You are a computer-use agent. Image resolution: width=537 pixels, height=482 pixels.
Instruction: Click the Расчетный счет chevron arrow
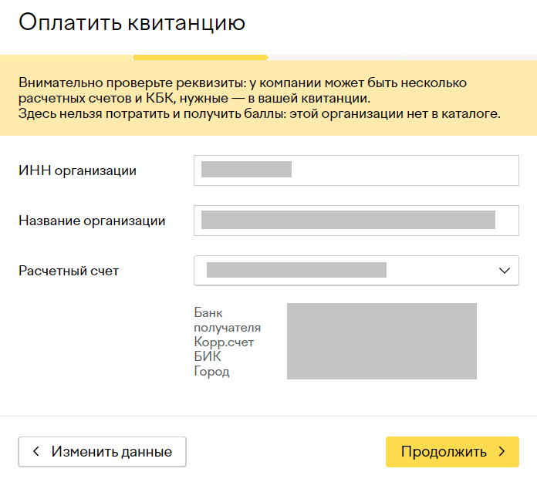505,271
